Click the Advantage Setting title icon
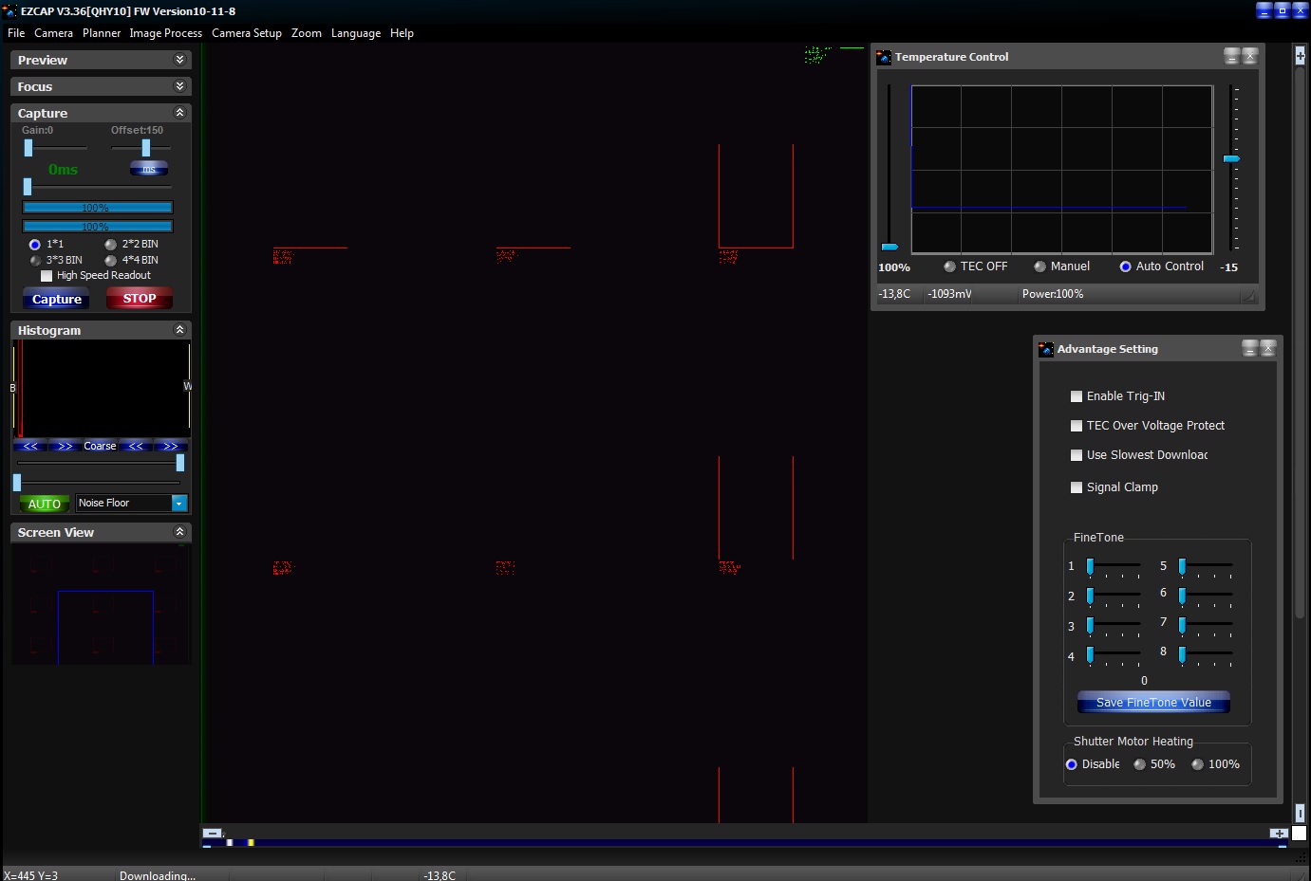This screenshot has width=1311, height=881. 1046,349
